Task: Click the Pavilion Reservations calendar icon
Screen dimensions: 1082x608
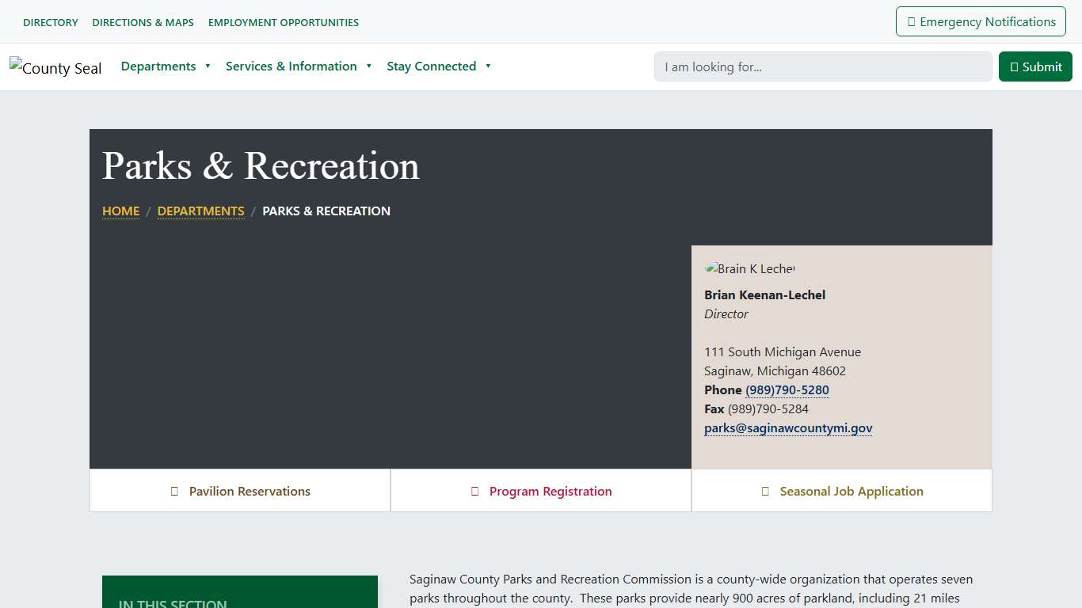Action: [174, 491]
